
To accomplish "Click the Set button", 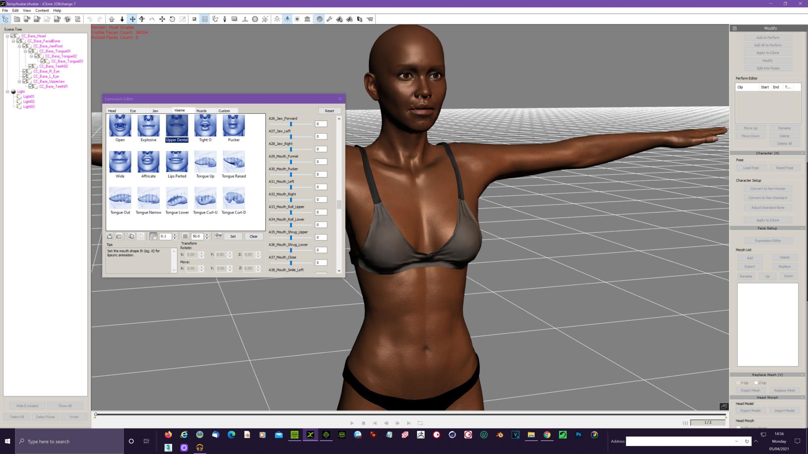I will (x=233, y=236).
